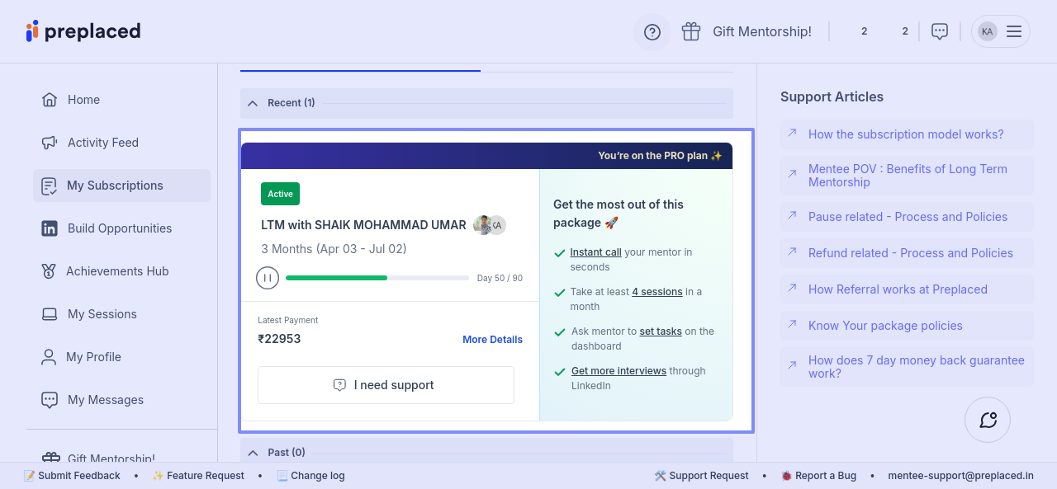Click the sidebar Gift Mentorship gift icon
1057x489 pixels.
point(51,458)
